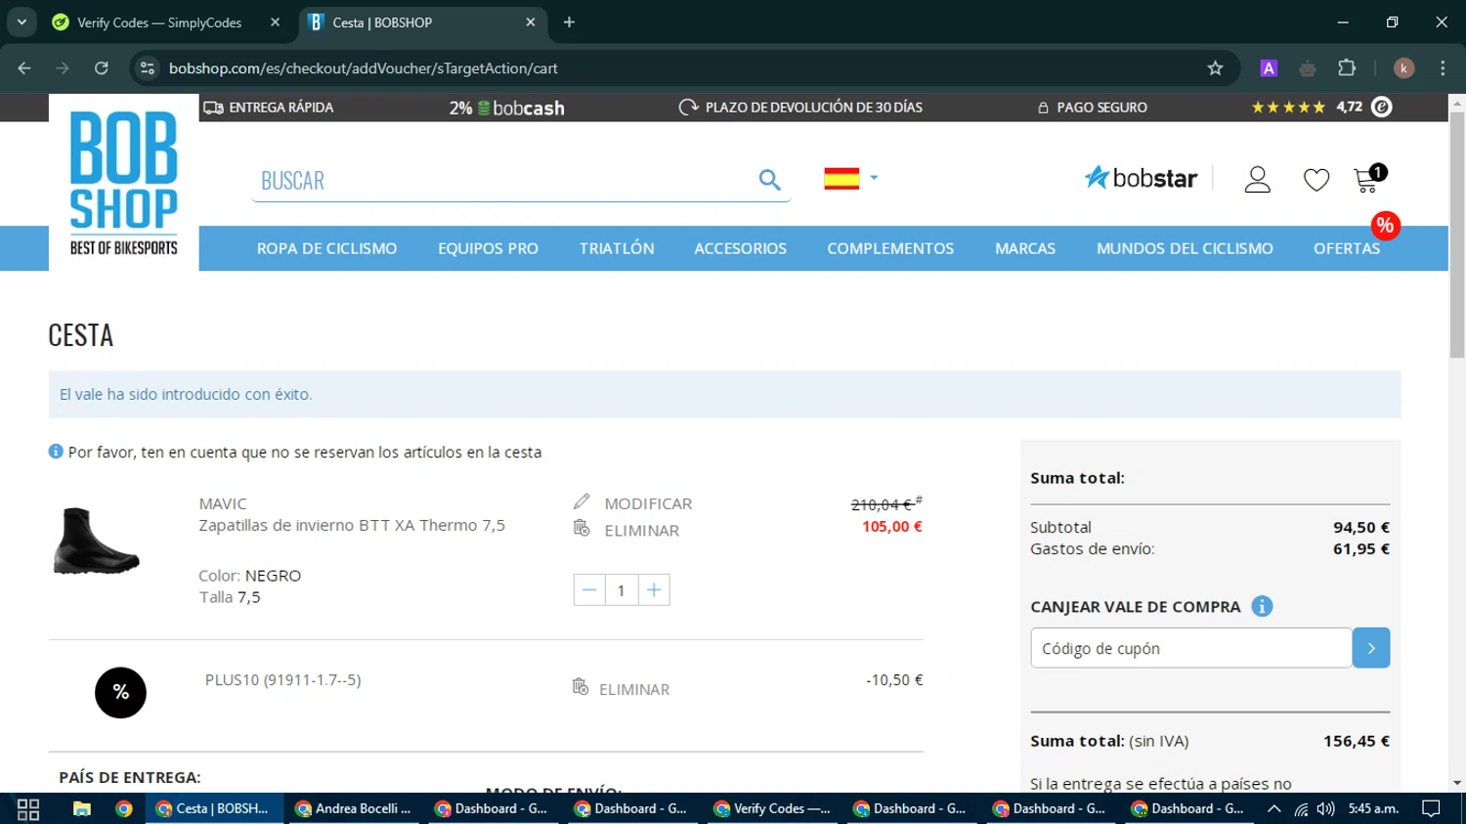Image resolution: width=1466 pixels, height=824 pixels.
Task: Go back in browser history
Action: [24, 68]
